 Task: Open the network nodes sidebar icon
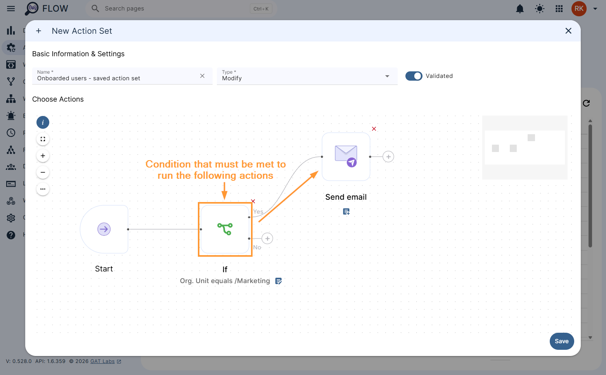[11, 150]
